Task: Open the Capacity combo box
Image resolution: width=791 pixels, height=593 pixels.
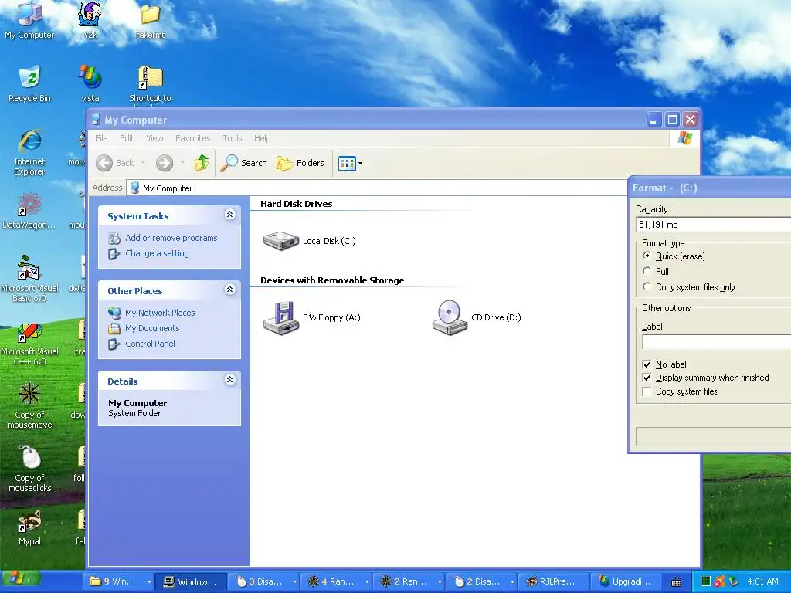Action: tap(713, 225)
